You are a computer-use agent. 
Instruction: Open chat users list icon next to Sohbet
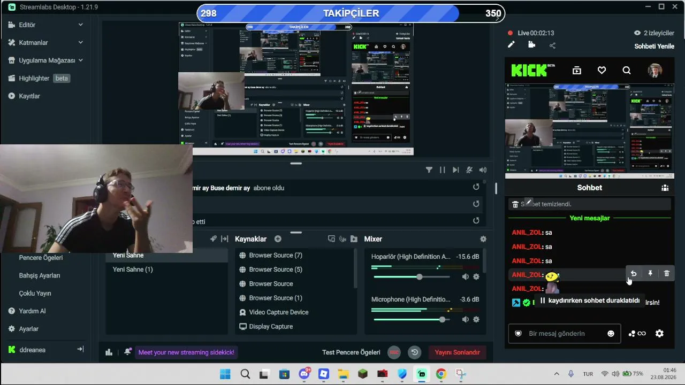click(665, 188)
